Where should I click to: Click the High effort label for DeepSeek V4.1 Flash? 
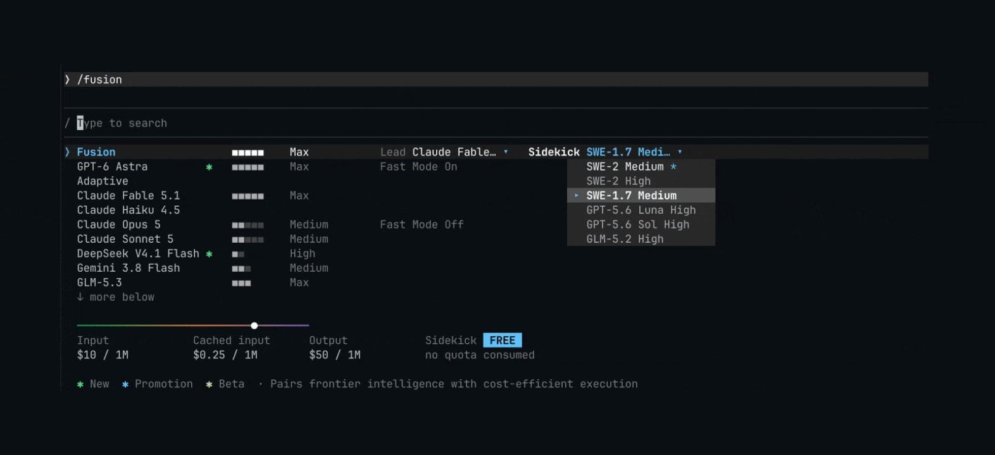coord(303,254)
